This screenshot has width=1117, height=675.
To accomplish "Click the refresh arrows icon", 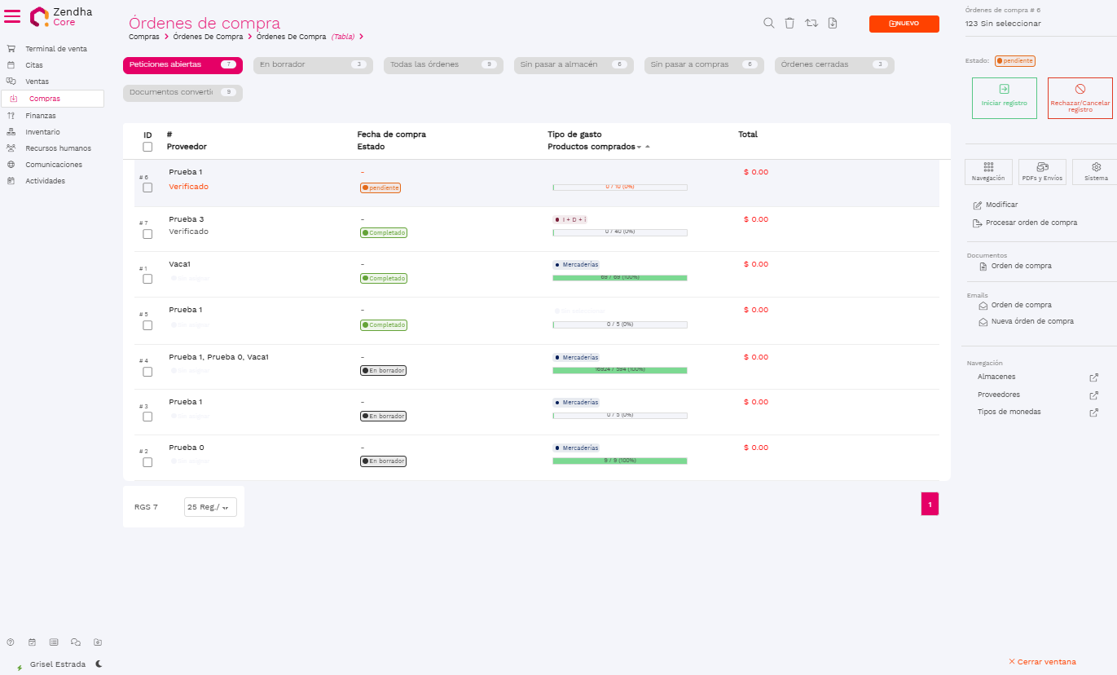I will pyautogui.click(x=811, y=24).
